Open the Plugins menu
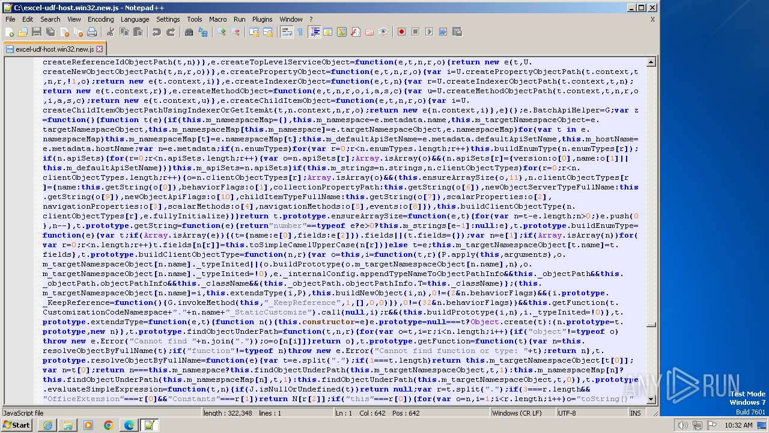The image size is (769, 433). pos(263,19)
